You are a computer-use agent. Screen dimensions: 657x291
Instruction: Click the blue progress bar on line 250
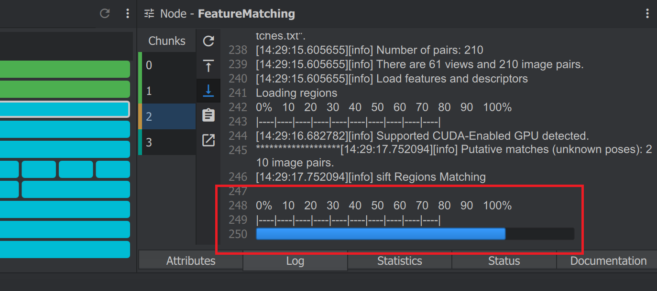click(x=380, y=234)
